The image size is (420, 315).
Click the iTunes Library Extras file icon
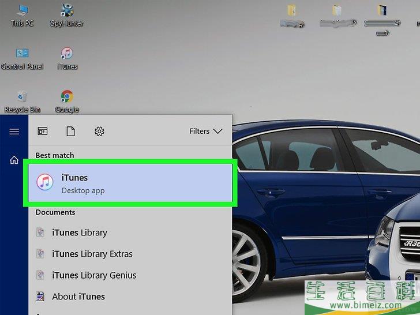tap(40, 254)
